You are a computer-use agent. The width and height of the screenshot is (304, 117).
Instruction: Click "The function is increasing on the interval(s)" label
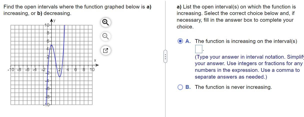coord(246,41)
